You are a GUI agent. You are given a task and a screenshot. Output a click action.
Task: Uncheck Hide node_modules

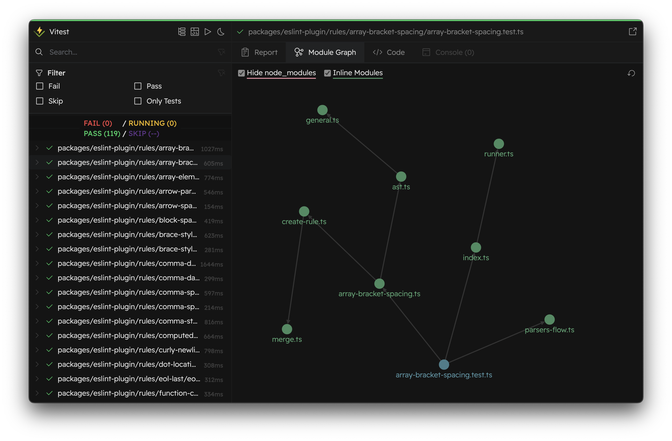click(x=241, y=73)
